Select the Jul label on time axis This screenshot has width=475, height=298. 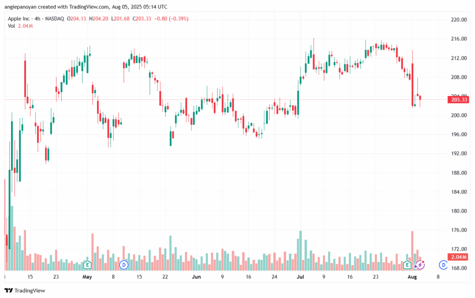[300, 277]
